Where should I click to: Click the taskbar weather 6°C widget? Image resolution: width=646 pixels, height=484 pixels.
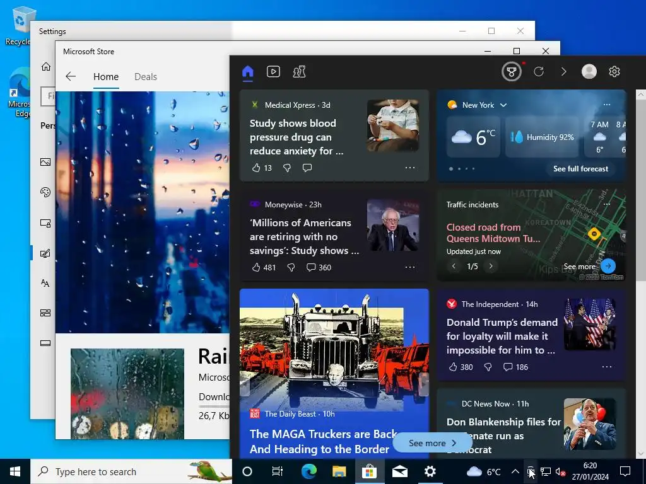(483, 471)
